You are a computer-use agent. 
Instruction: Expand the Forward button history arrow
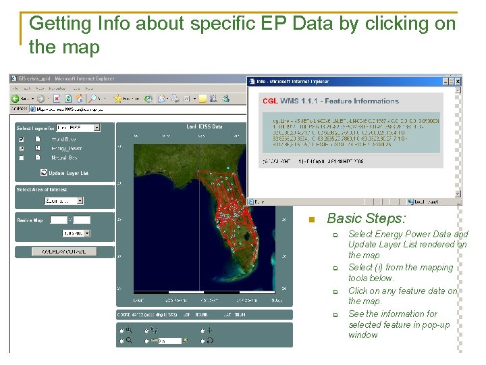tap(49, 99)
